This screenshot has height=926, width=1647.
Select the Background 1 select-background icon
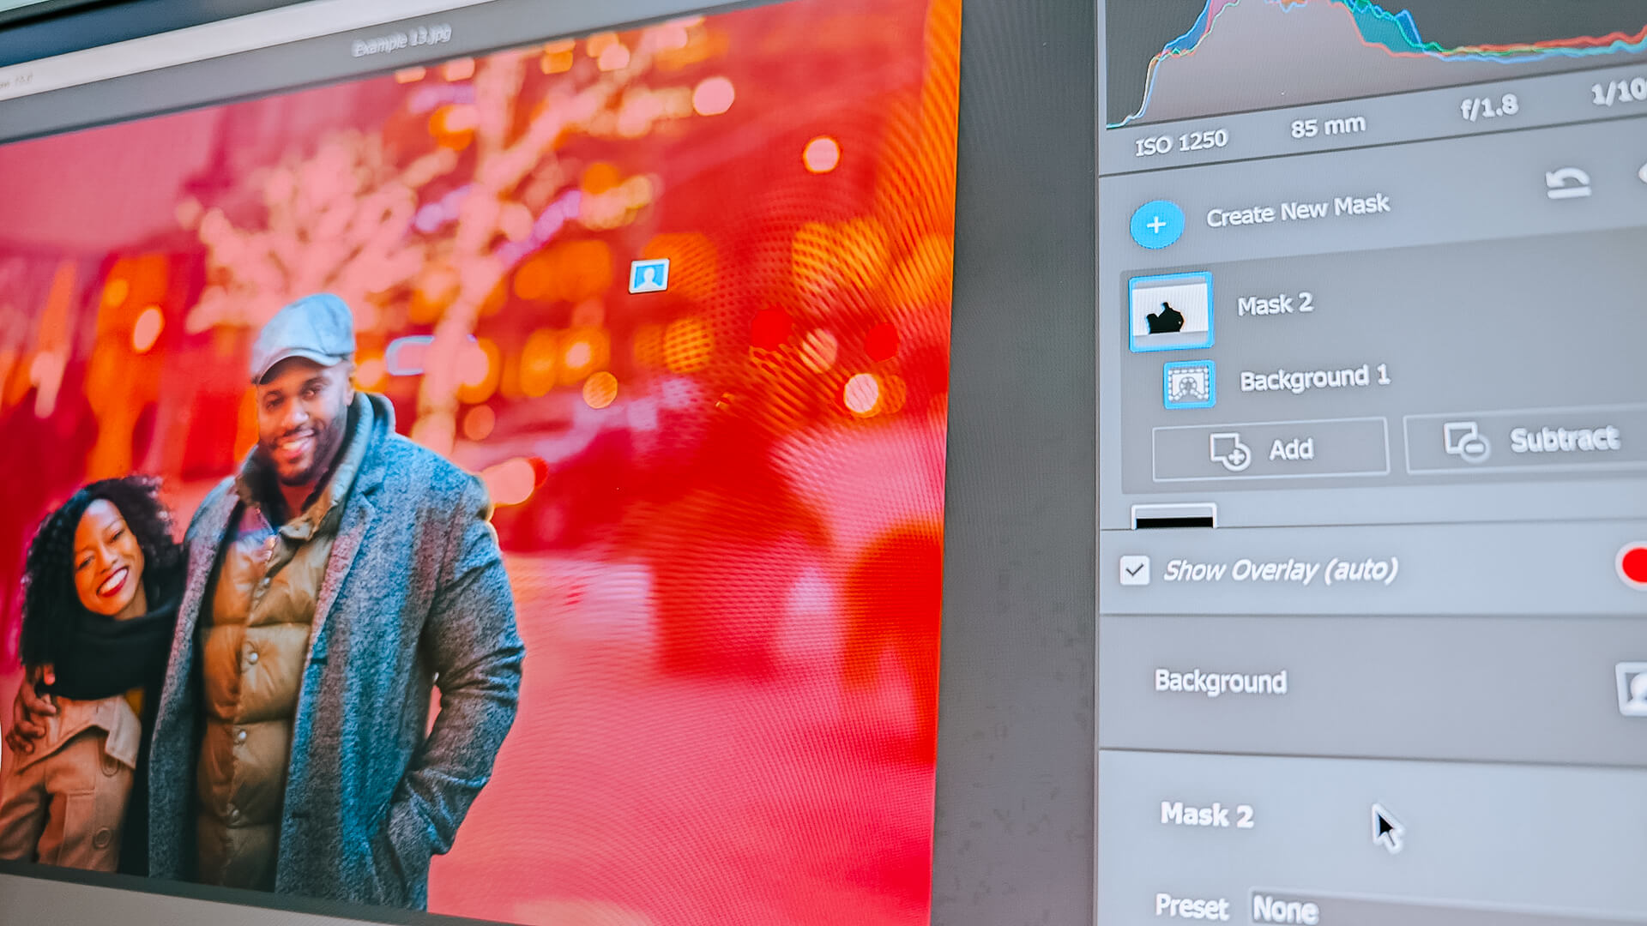(1188, 384)
